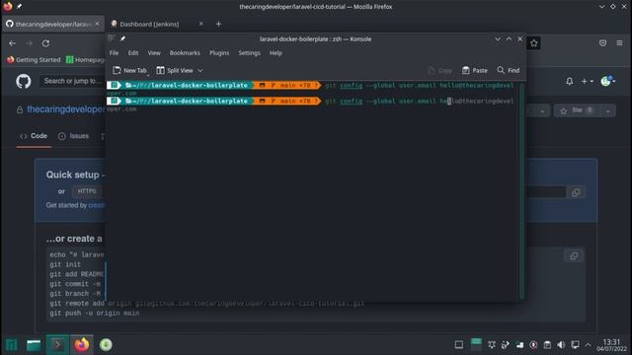Open the file manager from taskbar
This screenshot has width=632, height=355.
(x=34, y=345)
